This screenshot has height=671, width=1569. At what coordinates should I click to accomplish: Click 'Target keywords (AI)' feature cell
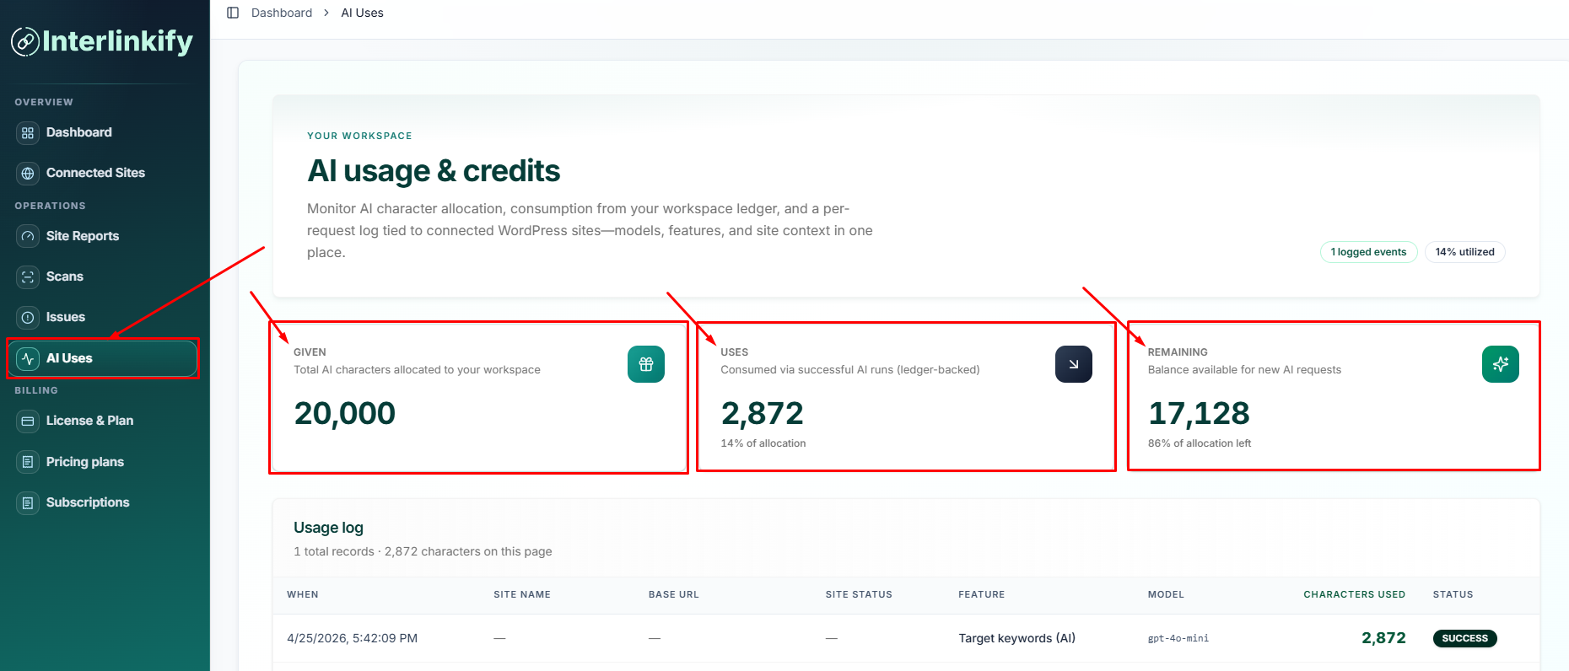coord(1016,638)
